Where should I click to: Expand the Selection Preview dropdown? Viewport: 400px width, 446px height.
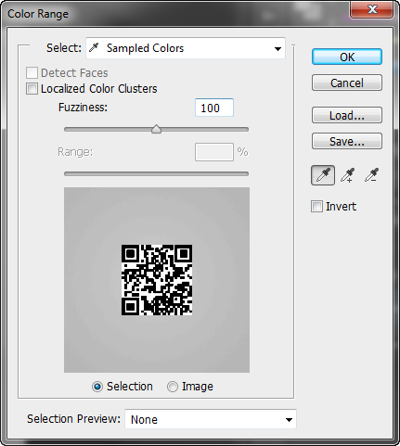tap(211, 419)
